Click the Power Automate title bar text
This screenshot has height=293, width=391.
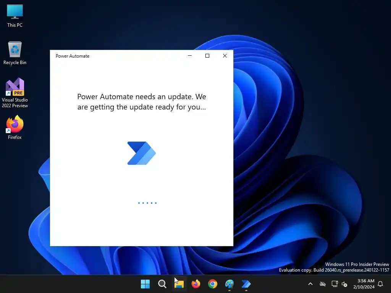pos(72,56)
